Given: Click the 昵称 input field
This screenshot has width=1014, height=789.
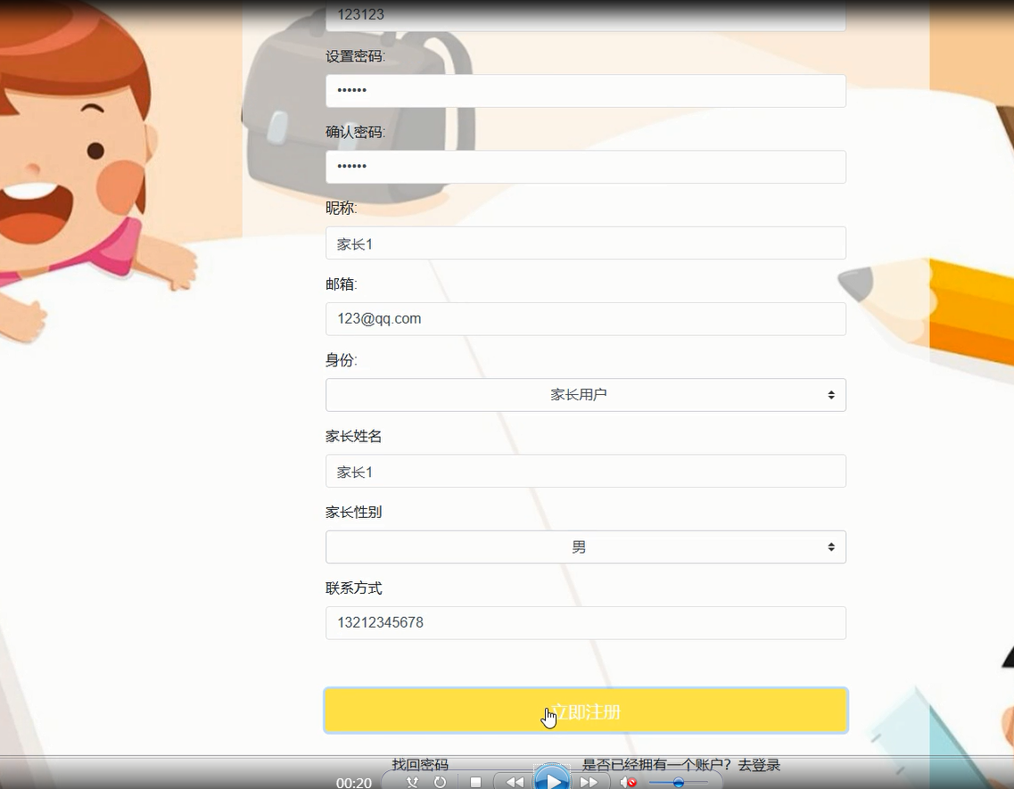Looking at the screenshot, I should click(x=586, y=243).
